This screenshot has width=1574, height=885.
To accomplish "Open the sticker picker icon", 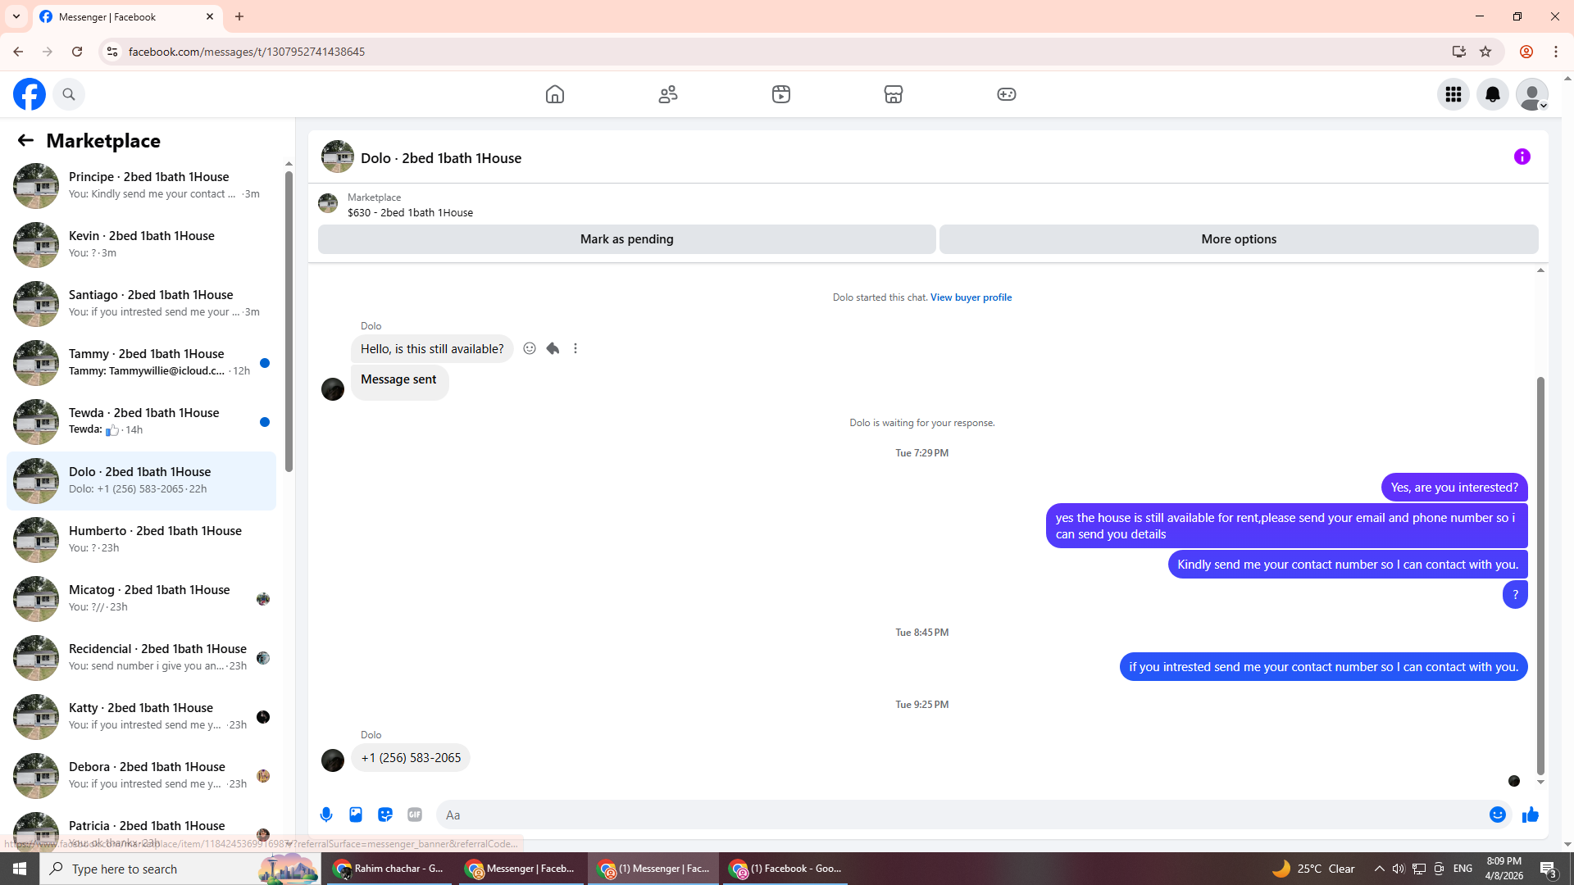I will click(x=385, y=815).
